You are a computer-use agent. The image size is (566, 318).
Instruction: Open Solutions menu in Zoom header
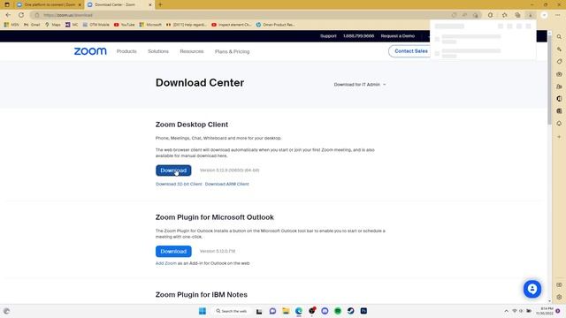[158, 51]
